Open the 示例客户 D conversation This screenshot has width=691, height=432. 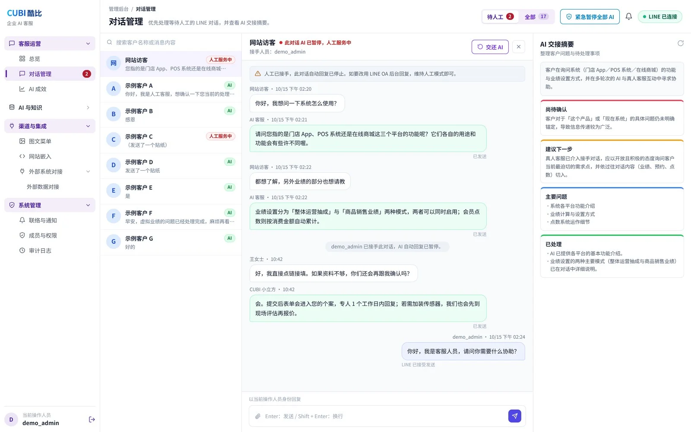(171, 166)
